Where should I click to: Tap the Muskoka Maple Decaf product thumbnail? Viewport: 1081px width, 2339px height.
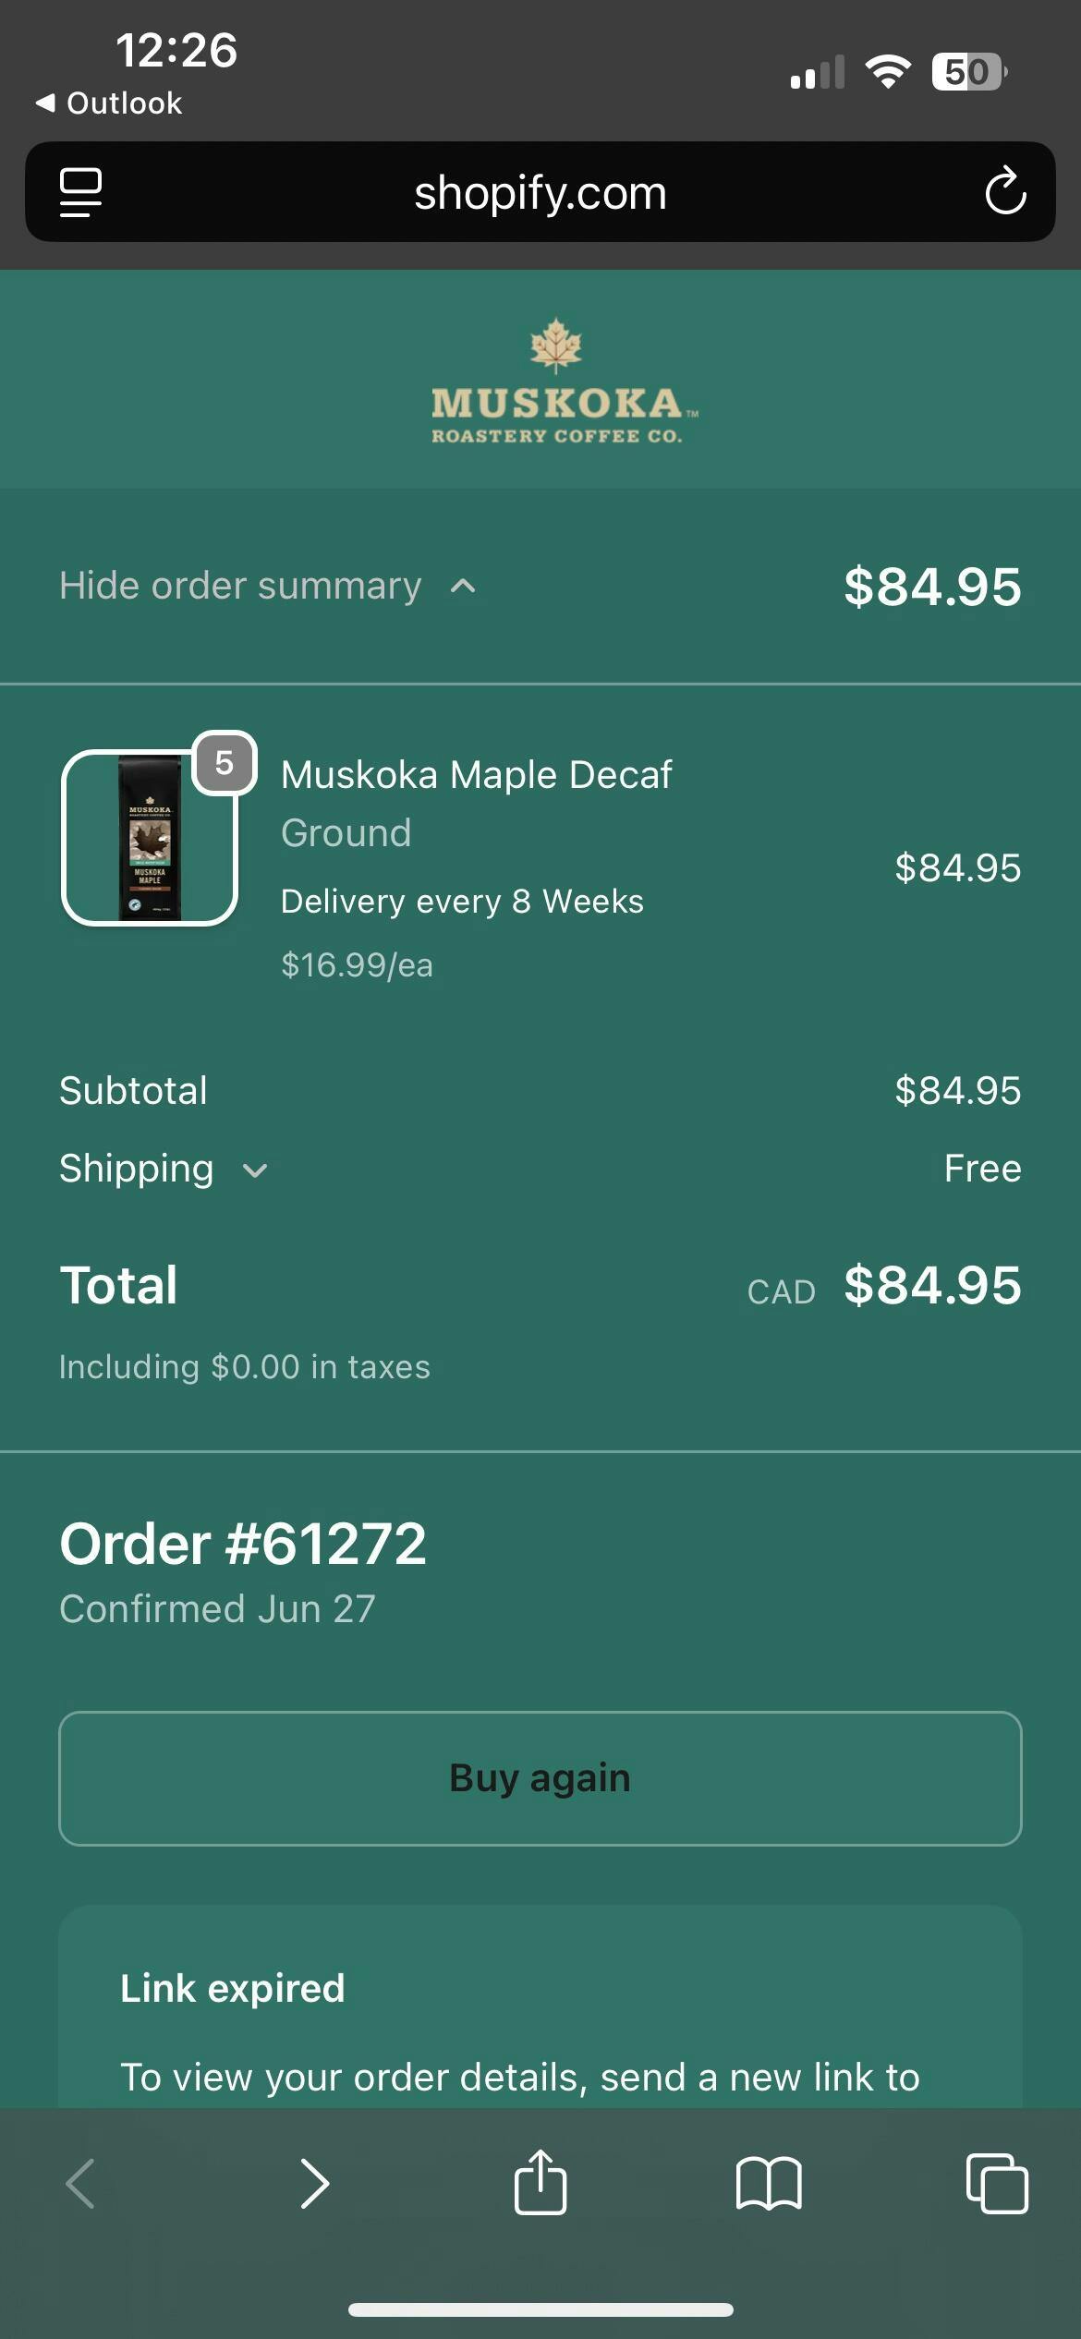coord(150,838)
